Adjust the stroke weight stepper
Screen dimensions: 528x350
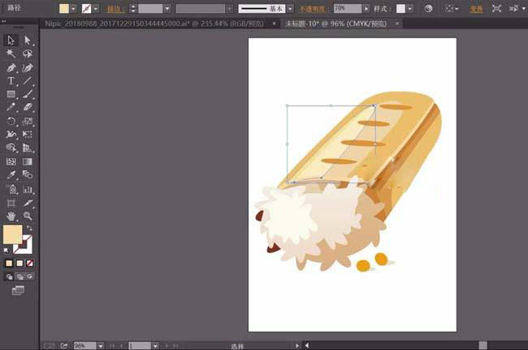pyautogui.click(x=133, y=8)
